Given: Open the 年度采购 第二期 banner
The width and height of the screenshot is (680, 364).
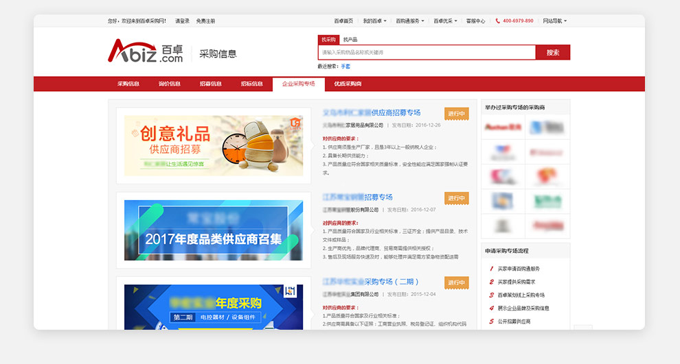Looking at the screenshot, I should pyautogui.click(x=214, y=307).
